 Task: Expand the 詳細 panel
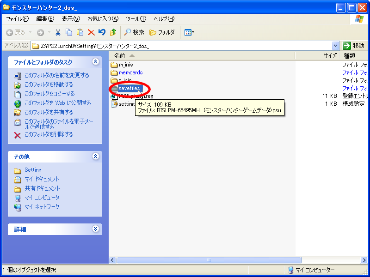[x=95, y=229]
